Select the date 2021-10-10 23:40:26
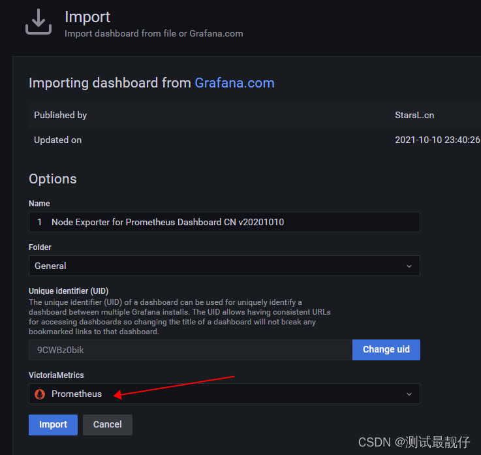Screen dimensions: 481x455 [437, 140]
